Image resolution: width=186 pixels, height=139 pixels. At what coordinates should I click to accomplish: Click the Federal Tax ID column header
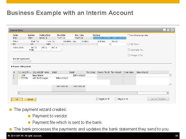coord(103,72)
